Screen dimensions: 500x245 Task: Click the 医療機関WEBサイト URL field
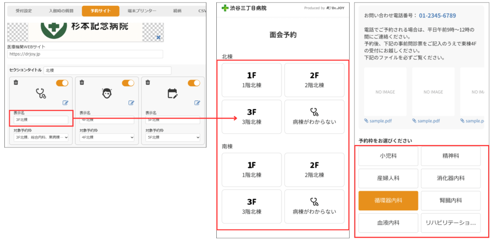[x=85, y=54]
